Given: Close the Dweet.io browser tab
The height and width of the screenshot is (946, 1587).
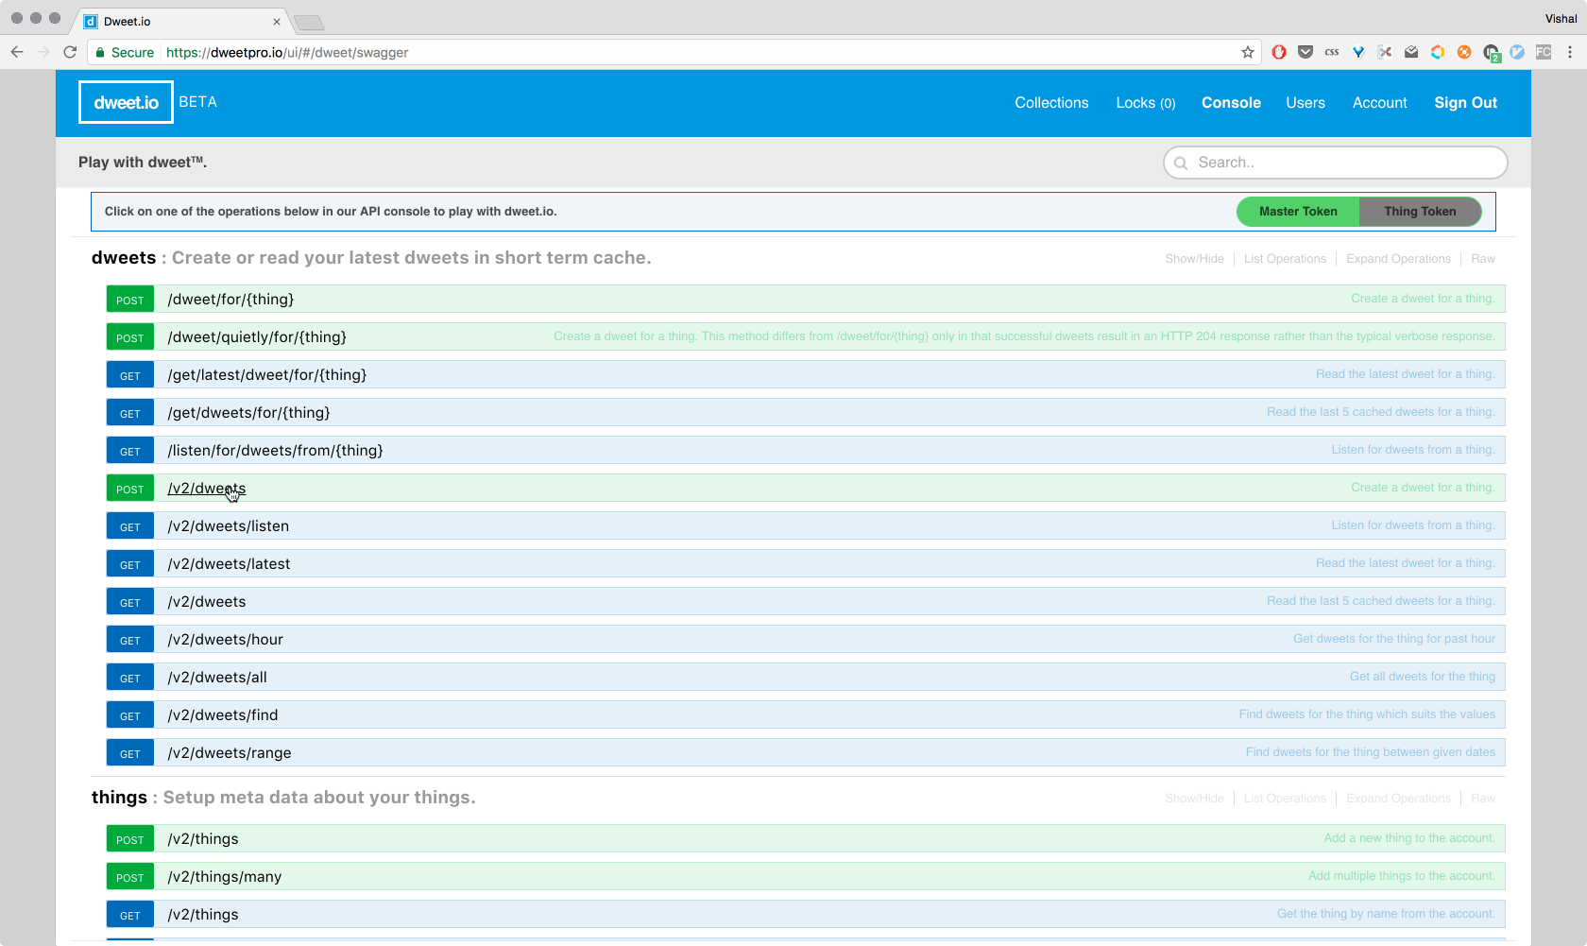Looking at the screenshot, I should pyautogui.click(x=277, y=22).
